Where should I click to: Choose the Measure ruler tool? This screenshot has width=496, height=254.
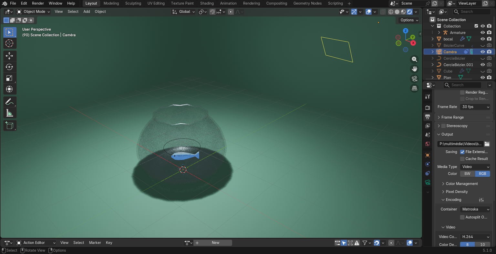(9, 113)
